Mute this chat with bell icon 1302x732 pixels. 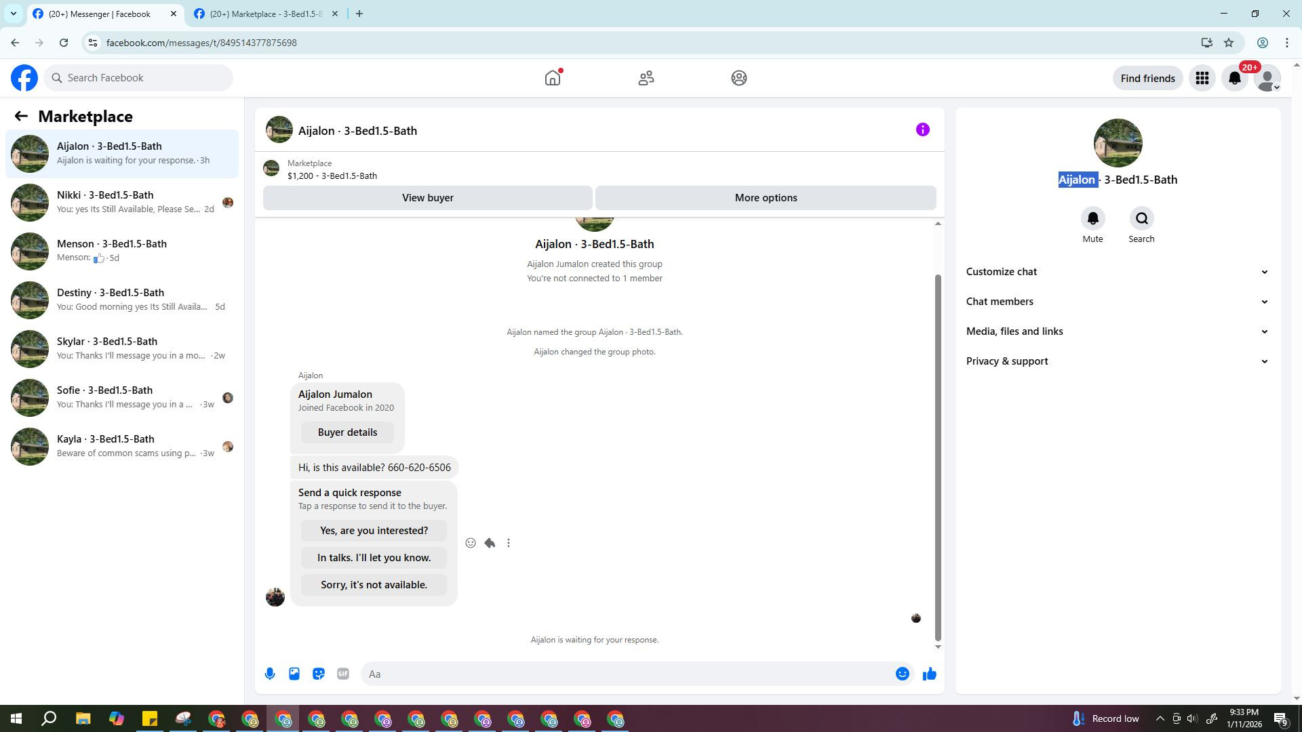pyautogui.click(x=1092, y=218)
